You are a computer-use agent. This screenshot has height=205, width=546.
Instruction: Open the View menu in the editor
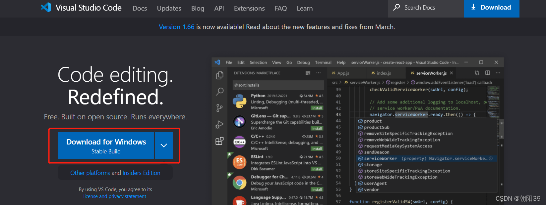277,62
